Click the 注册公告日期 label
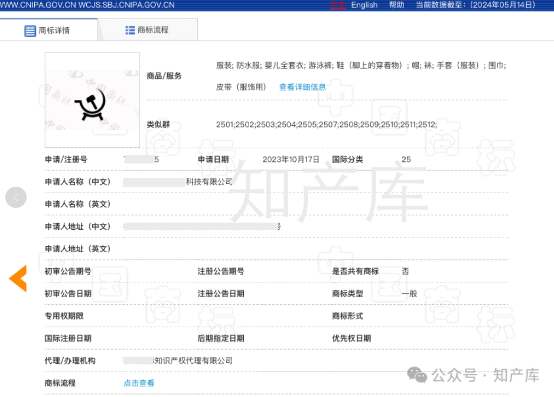 [x=221, y=294]
